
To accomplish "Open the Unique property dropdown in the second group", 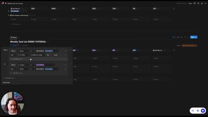I will [x=23, y=65].
